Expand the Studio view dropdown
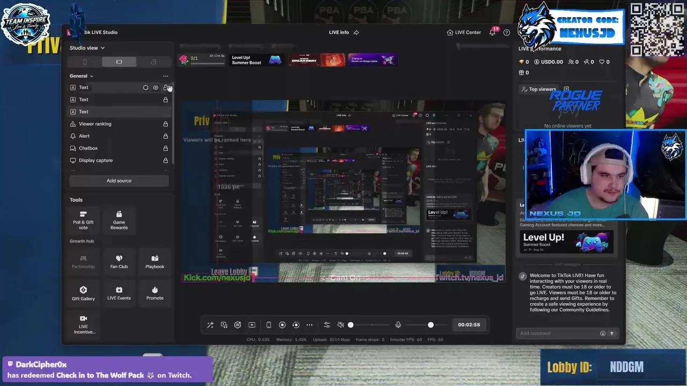 pos(87,48)
